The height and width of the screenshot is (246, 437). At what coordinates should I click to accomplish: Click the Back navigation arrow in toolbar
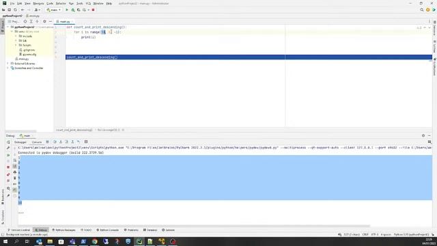23,10
